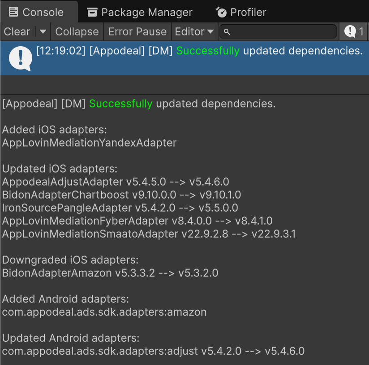Open the Profiler tab
Image resolution: width=369 pixels, height=365 pixels.
(x=241, y=12)
